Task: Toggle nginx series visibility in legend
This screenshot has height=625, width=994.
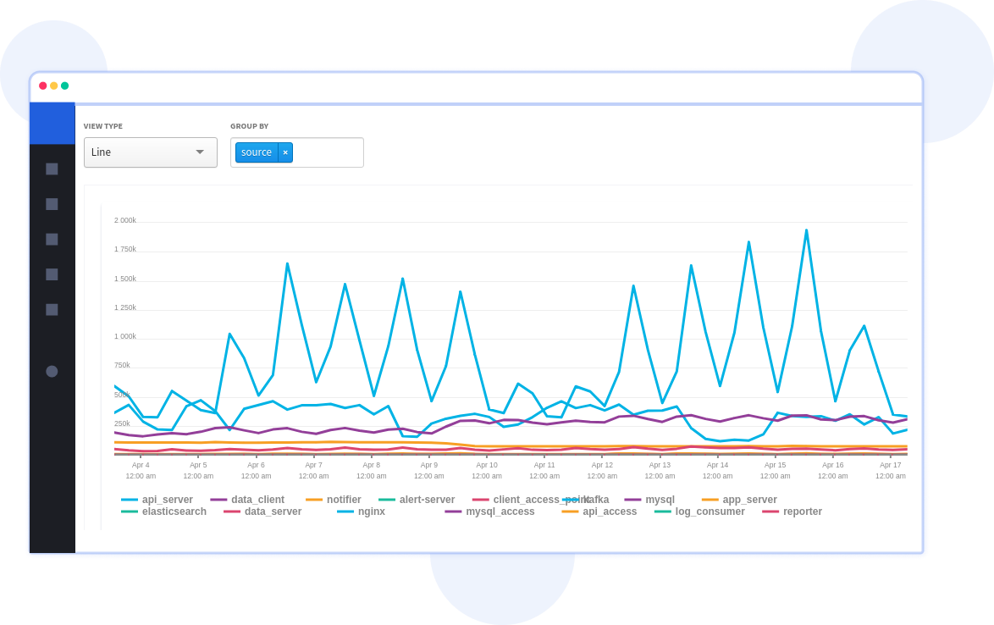Action: 371,512
